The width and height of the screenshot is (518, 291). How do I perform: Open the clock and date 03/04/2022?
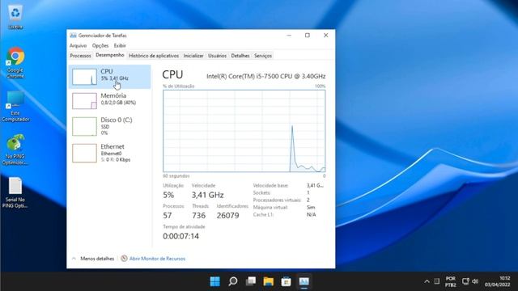click(498, 281)
